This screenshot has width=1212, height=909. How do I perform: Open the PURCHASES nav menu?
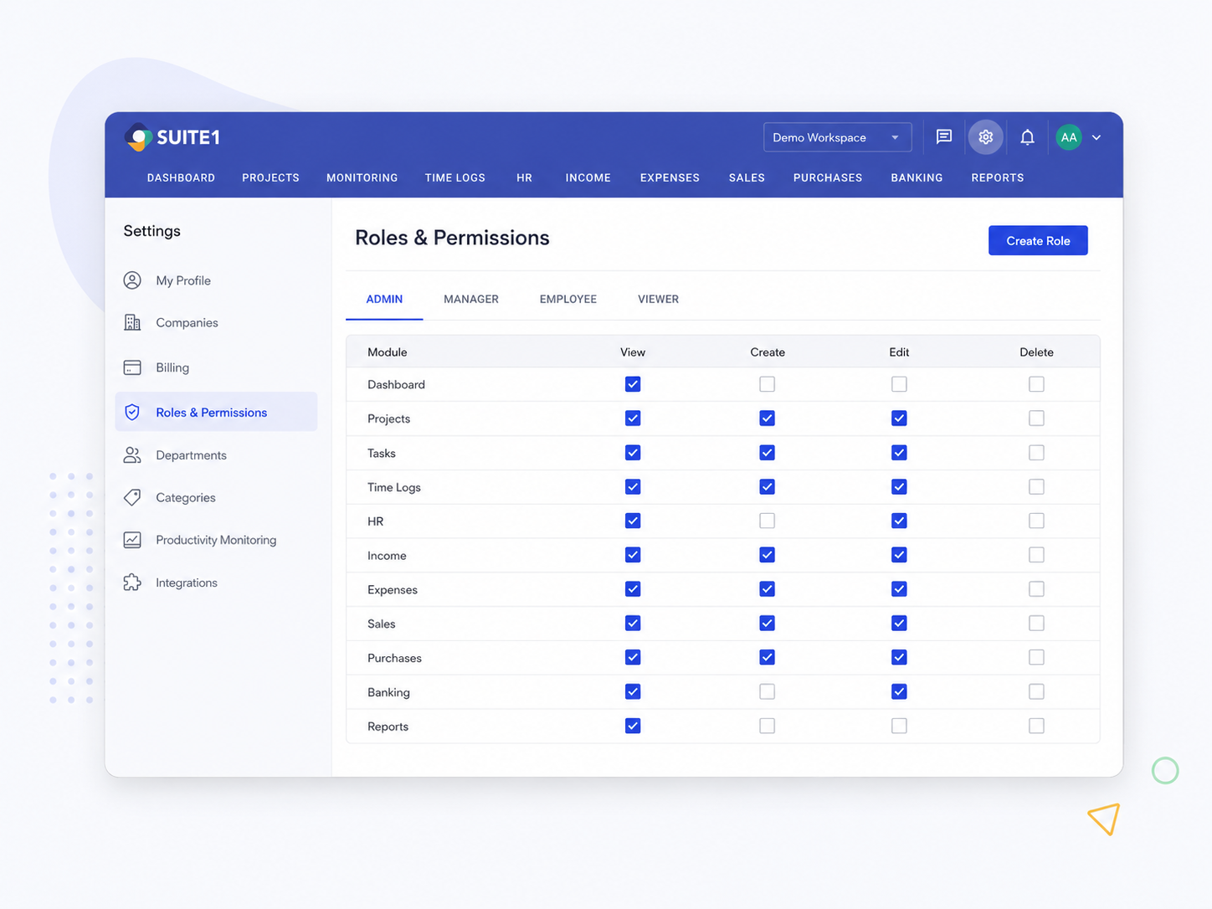pyautogui.click(x=828, y=177)
